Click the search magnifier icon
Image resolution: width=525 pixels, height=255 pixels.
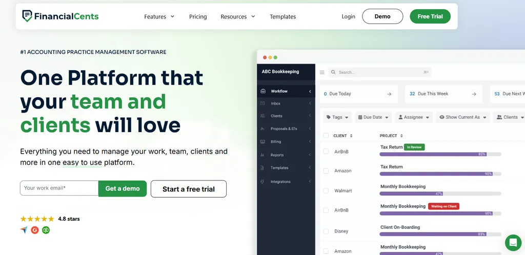(333, 72)
